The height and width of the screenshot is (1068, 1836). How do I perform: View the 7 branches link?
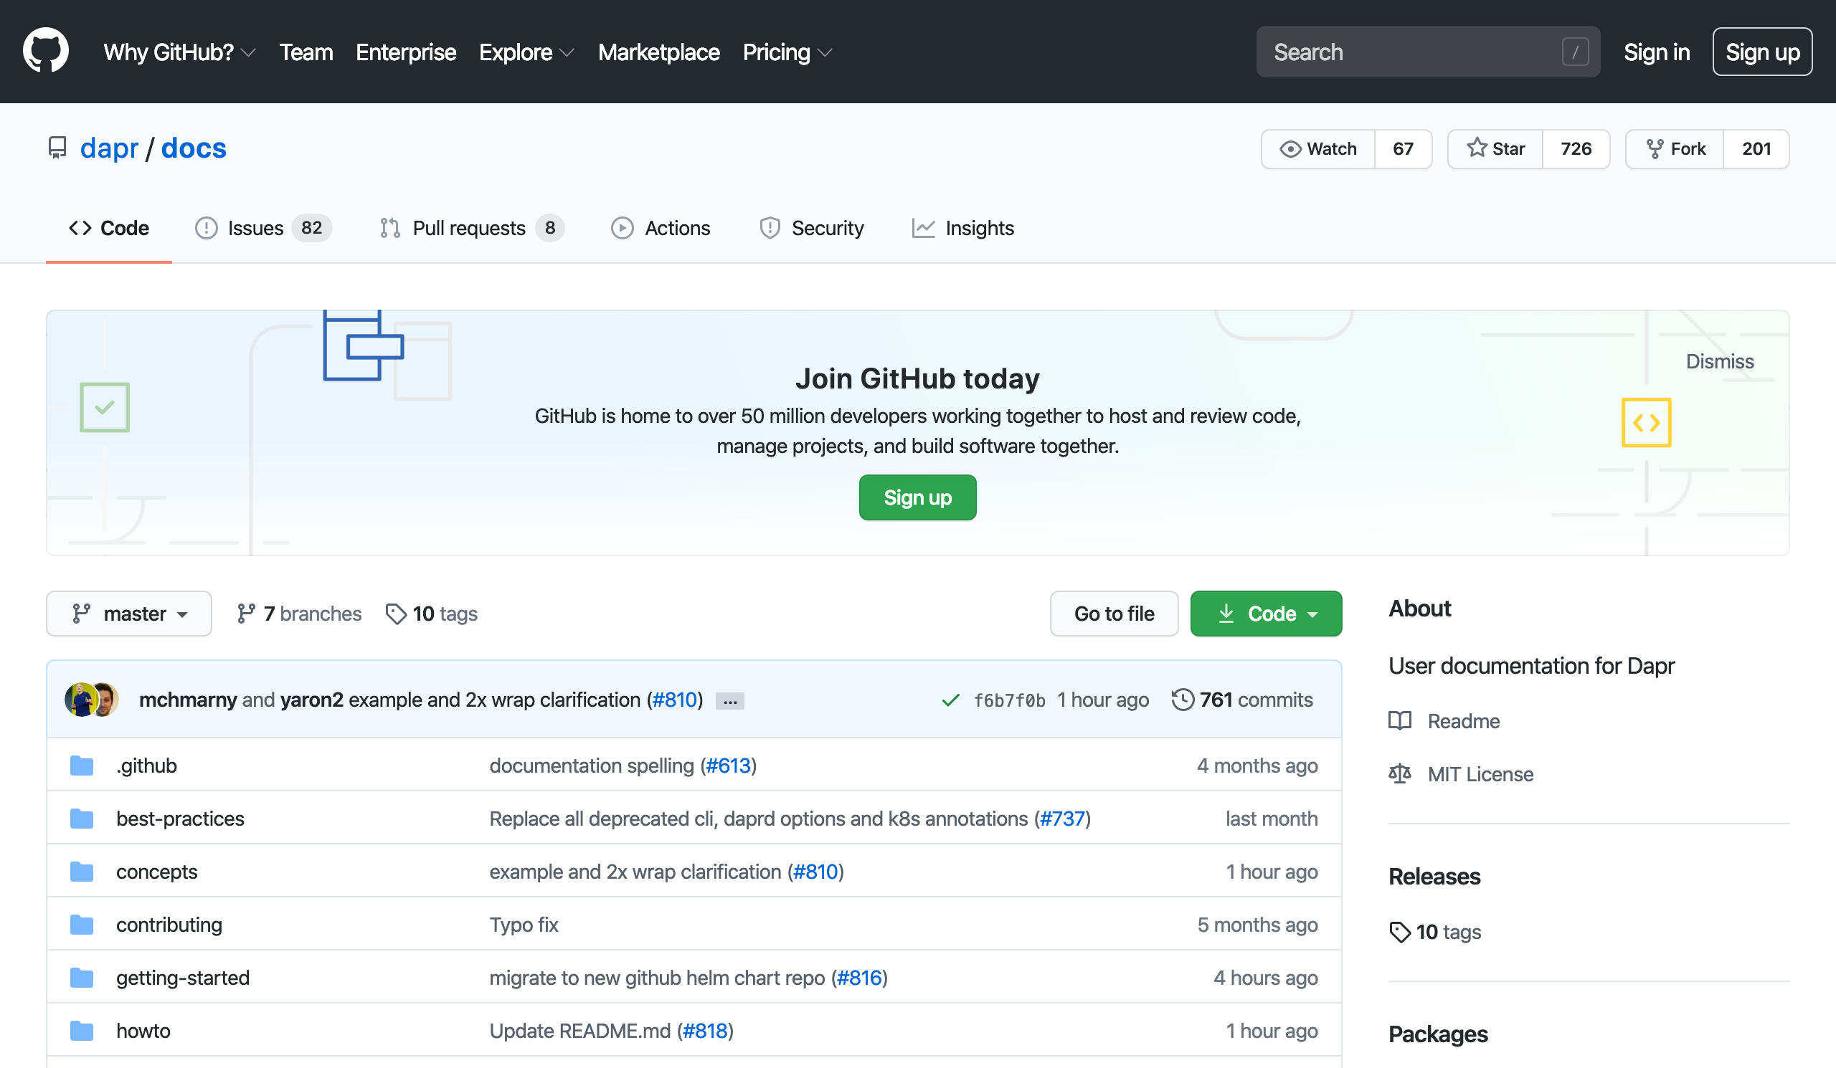[299, 614]
